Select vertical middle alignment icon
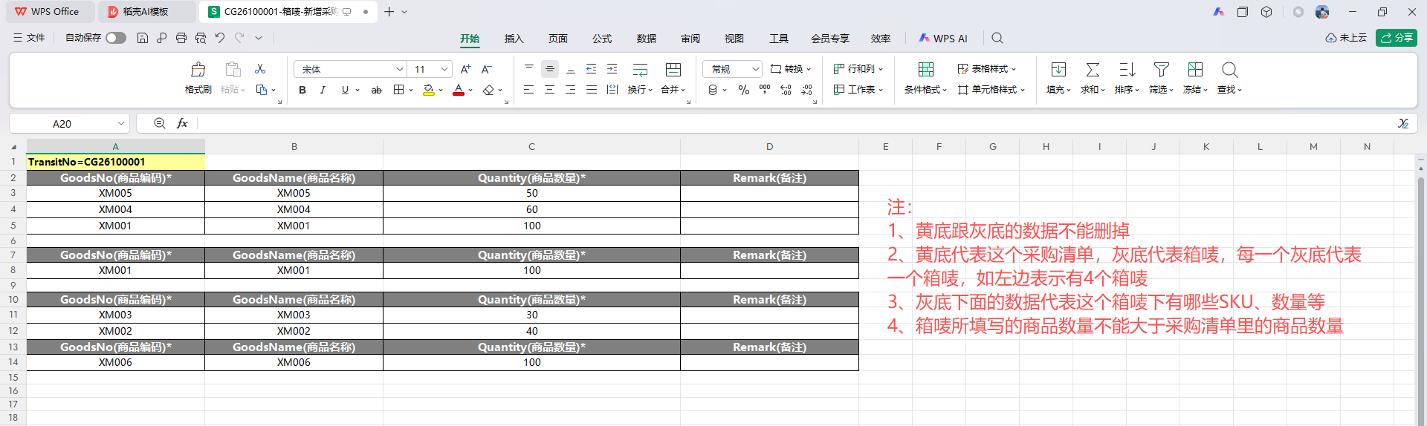This screenshot has width=1427, height=426. point(550,69)
